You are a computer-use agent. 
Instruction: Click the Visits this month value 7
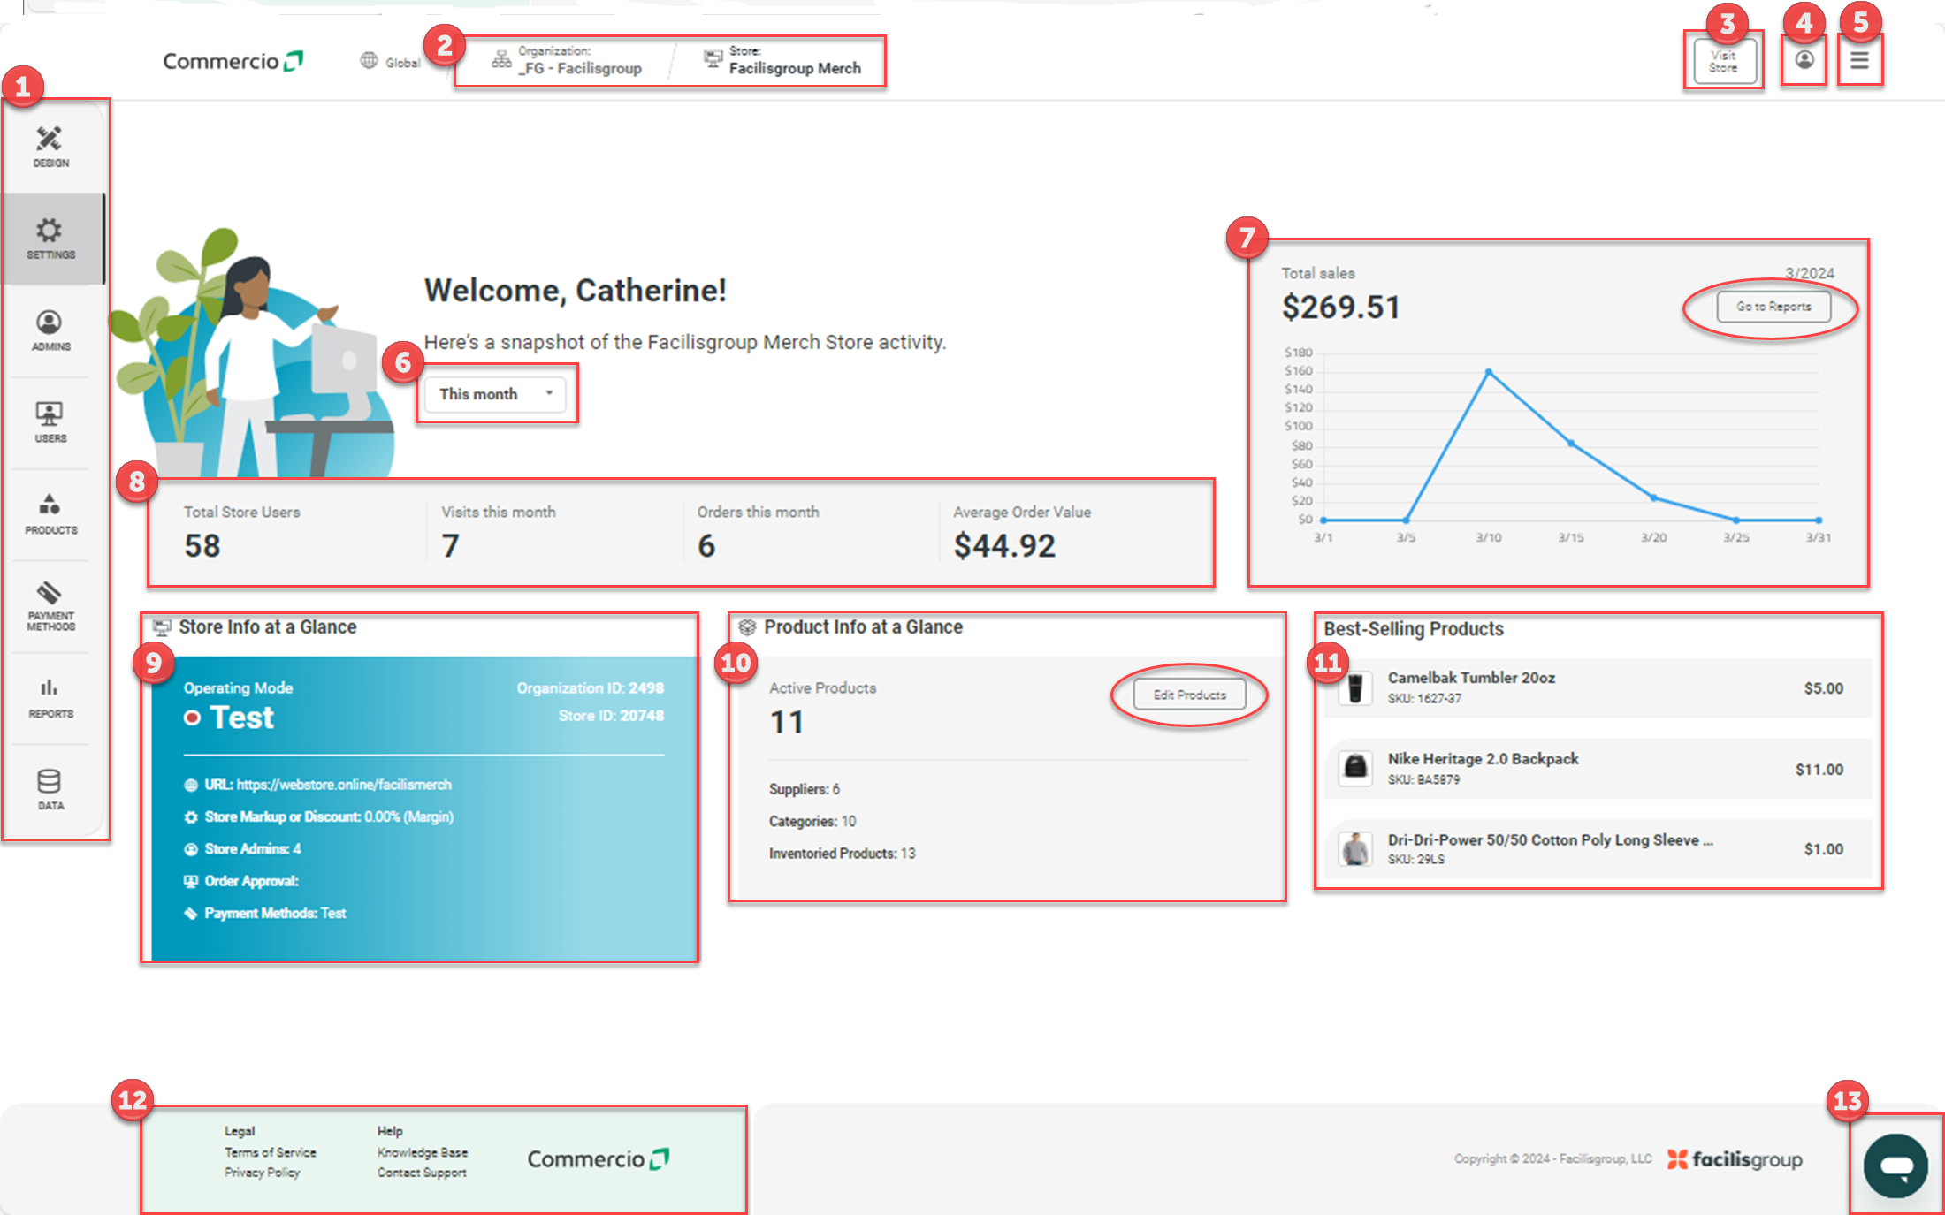point(450,546)
